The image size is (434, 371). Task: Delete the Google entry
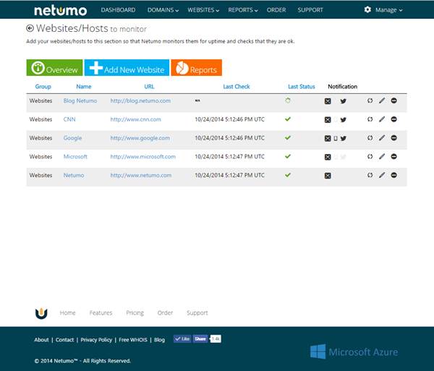click(x=394, y=138)
